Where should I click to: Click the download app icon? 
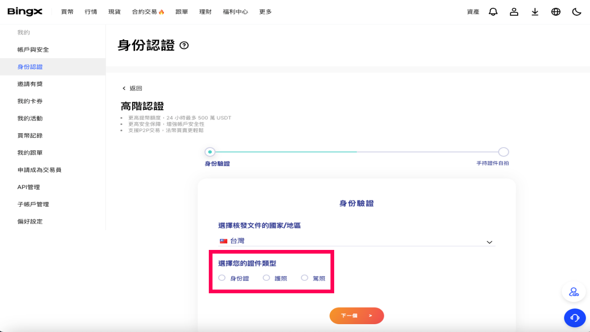[535, 12]
